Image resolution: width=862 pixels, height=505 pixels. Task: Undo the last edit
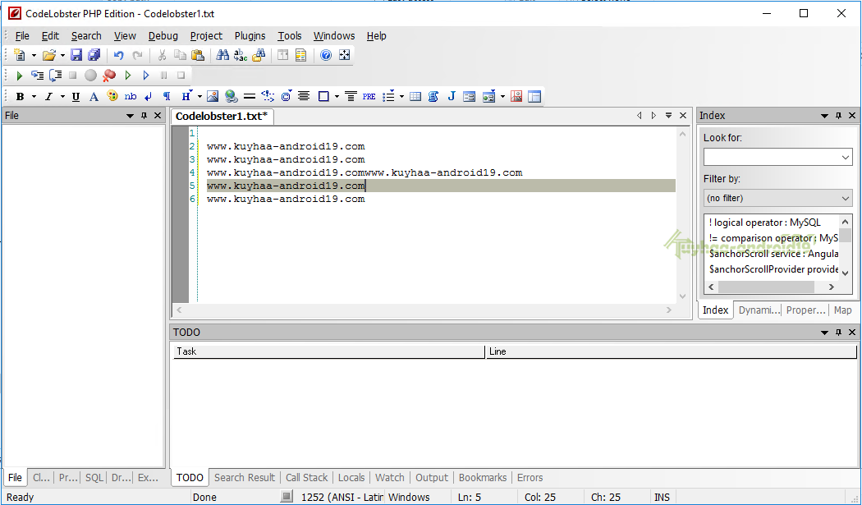(119, 55)
